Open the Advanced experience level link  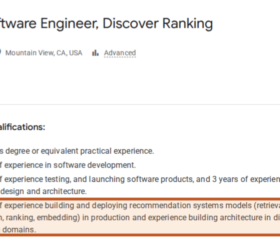click(120, 53)
